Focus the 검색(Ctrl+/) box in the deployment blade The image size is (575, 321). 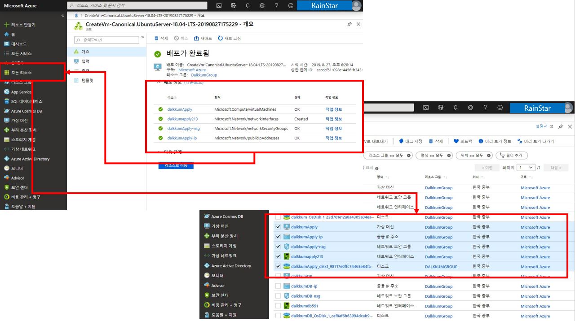coord(107,40)
